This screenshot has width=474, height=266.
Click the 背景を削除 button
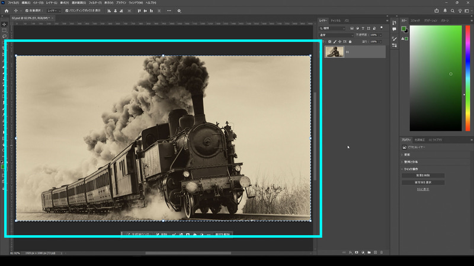423,176
